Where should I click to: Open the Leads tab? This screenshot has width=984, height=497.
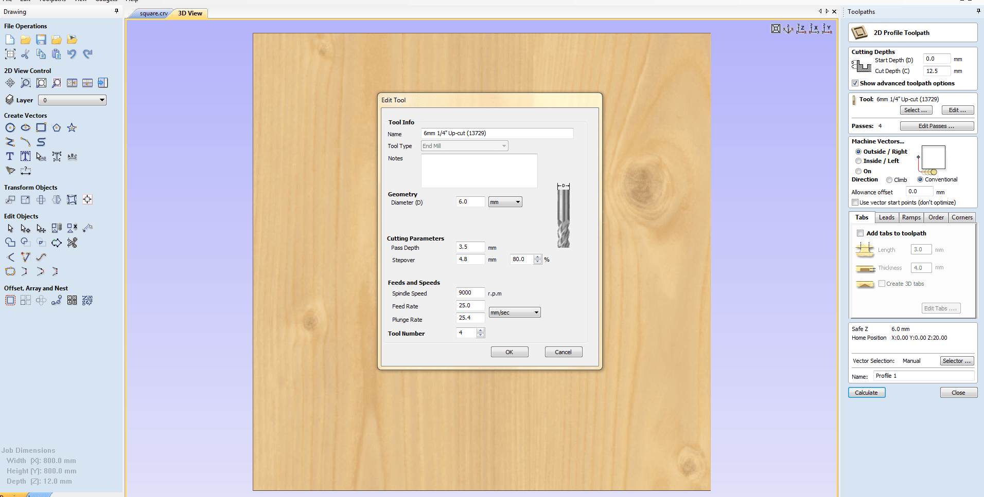(886, 217)
